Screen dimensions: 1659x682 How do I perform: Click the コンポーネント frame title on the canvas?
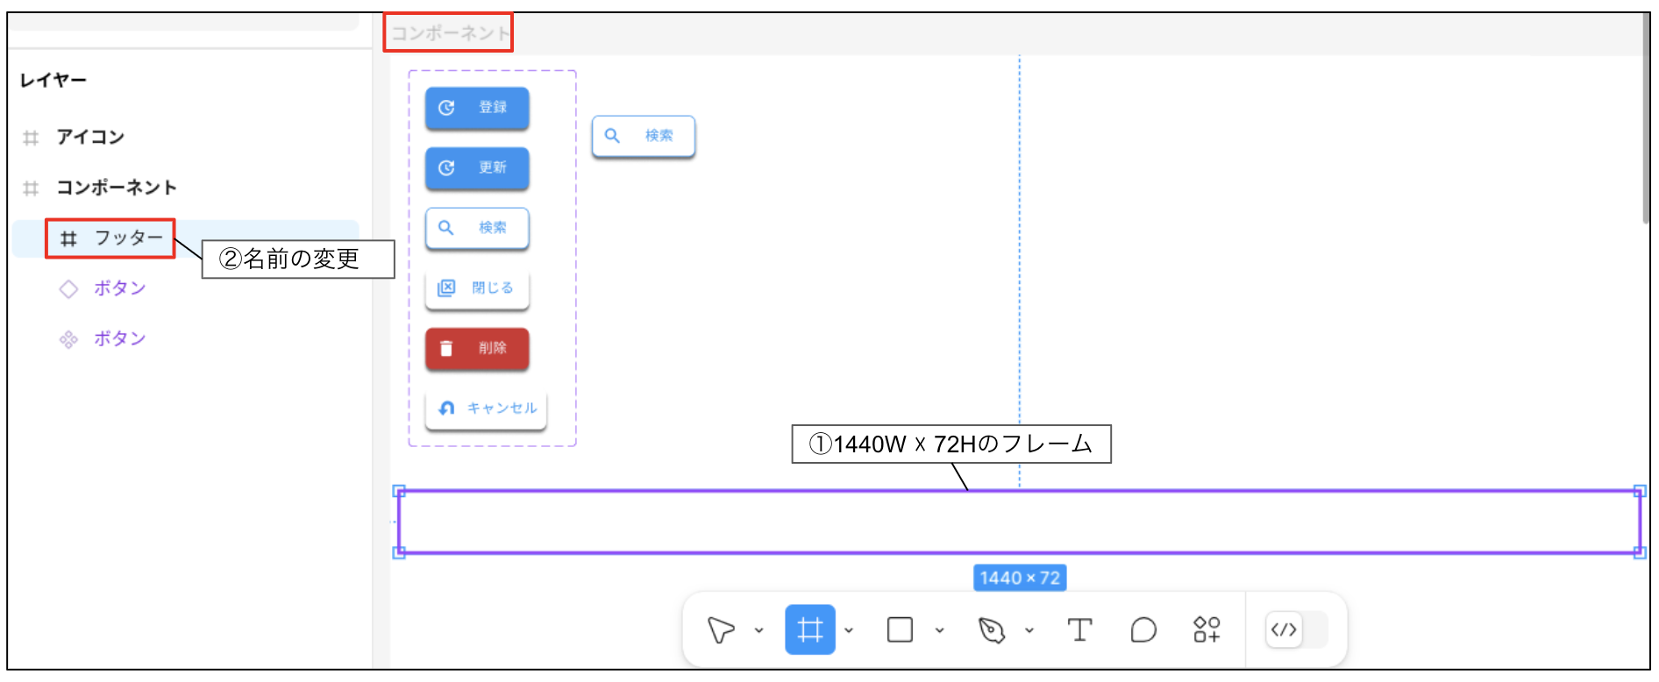coord(449,33)
